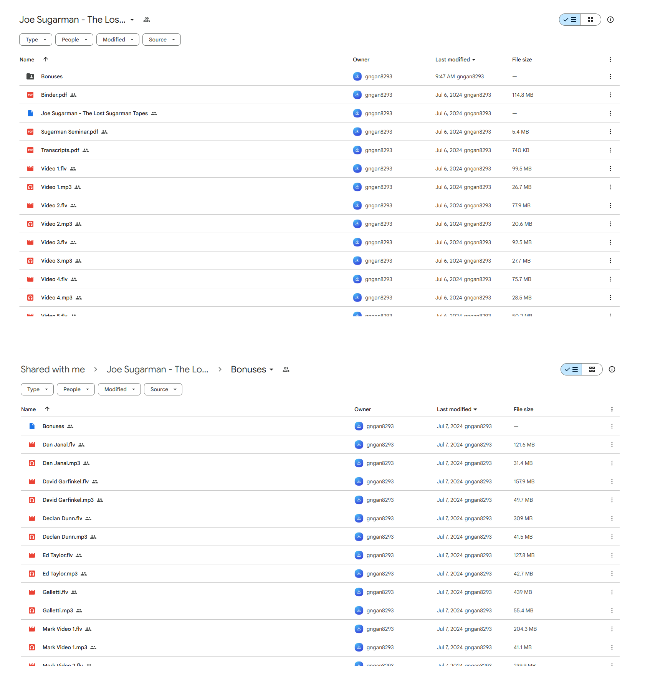Click 439 MB size of Galletti.flv

click(523, 592)
